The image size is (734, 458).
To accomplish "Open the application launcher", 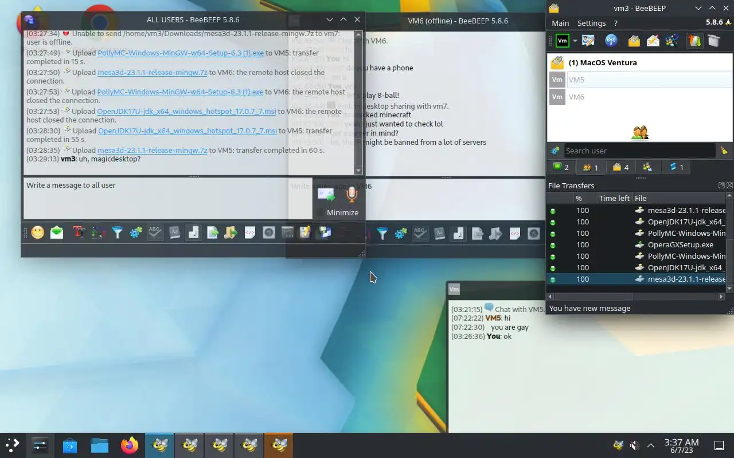I will [13, 445].
